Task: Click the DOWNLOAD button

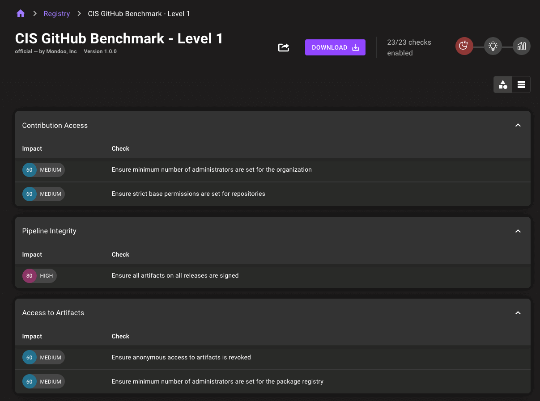Action: pyautogui.click(x=335, y=47)
